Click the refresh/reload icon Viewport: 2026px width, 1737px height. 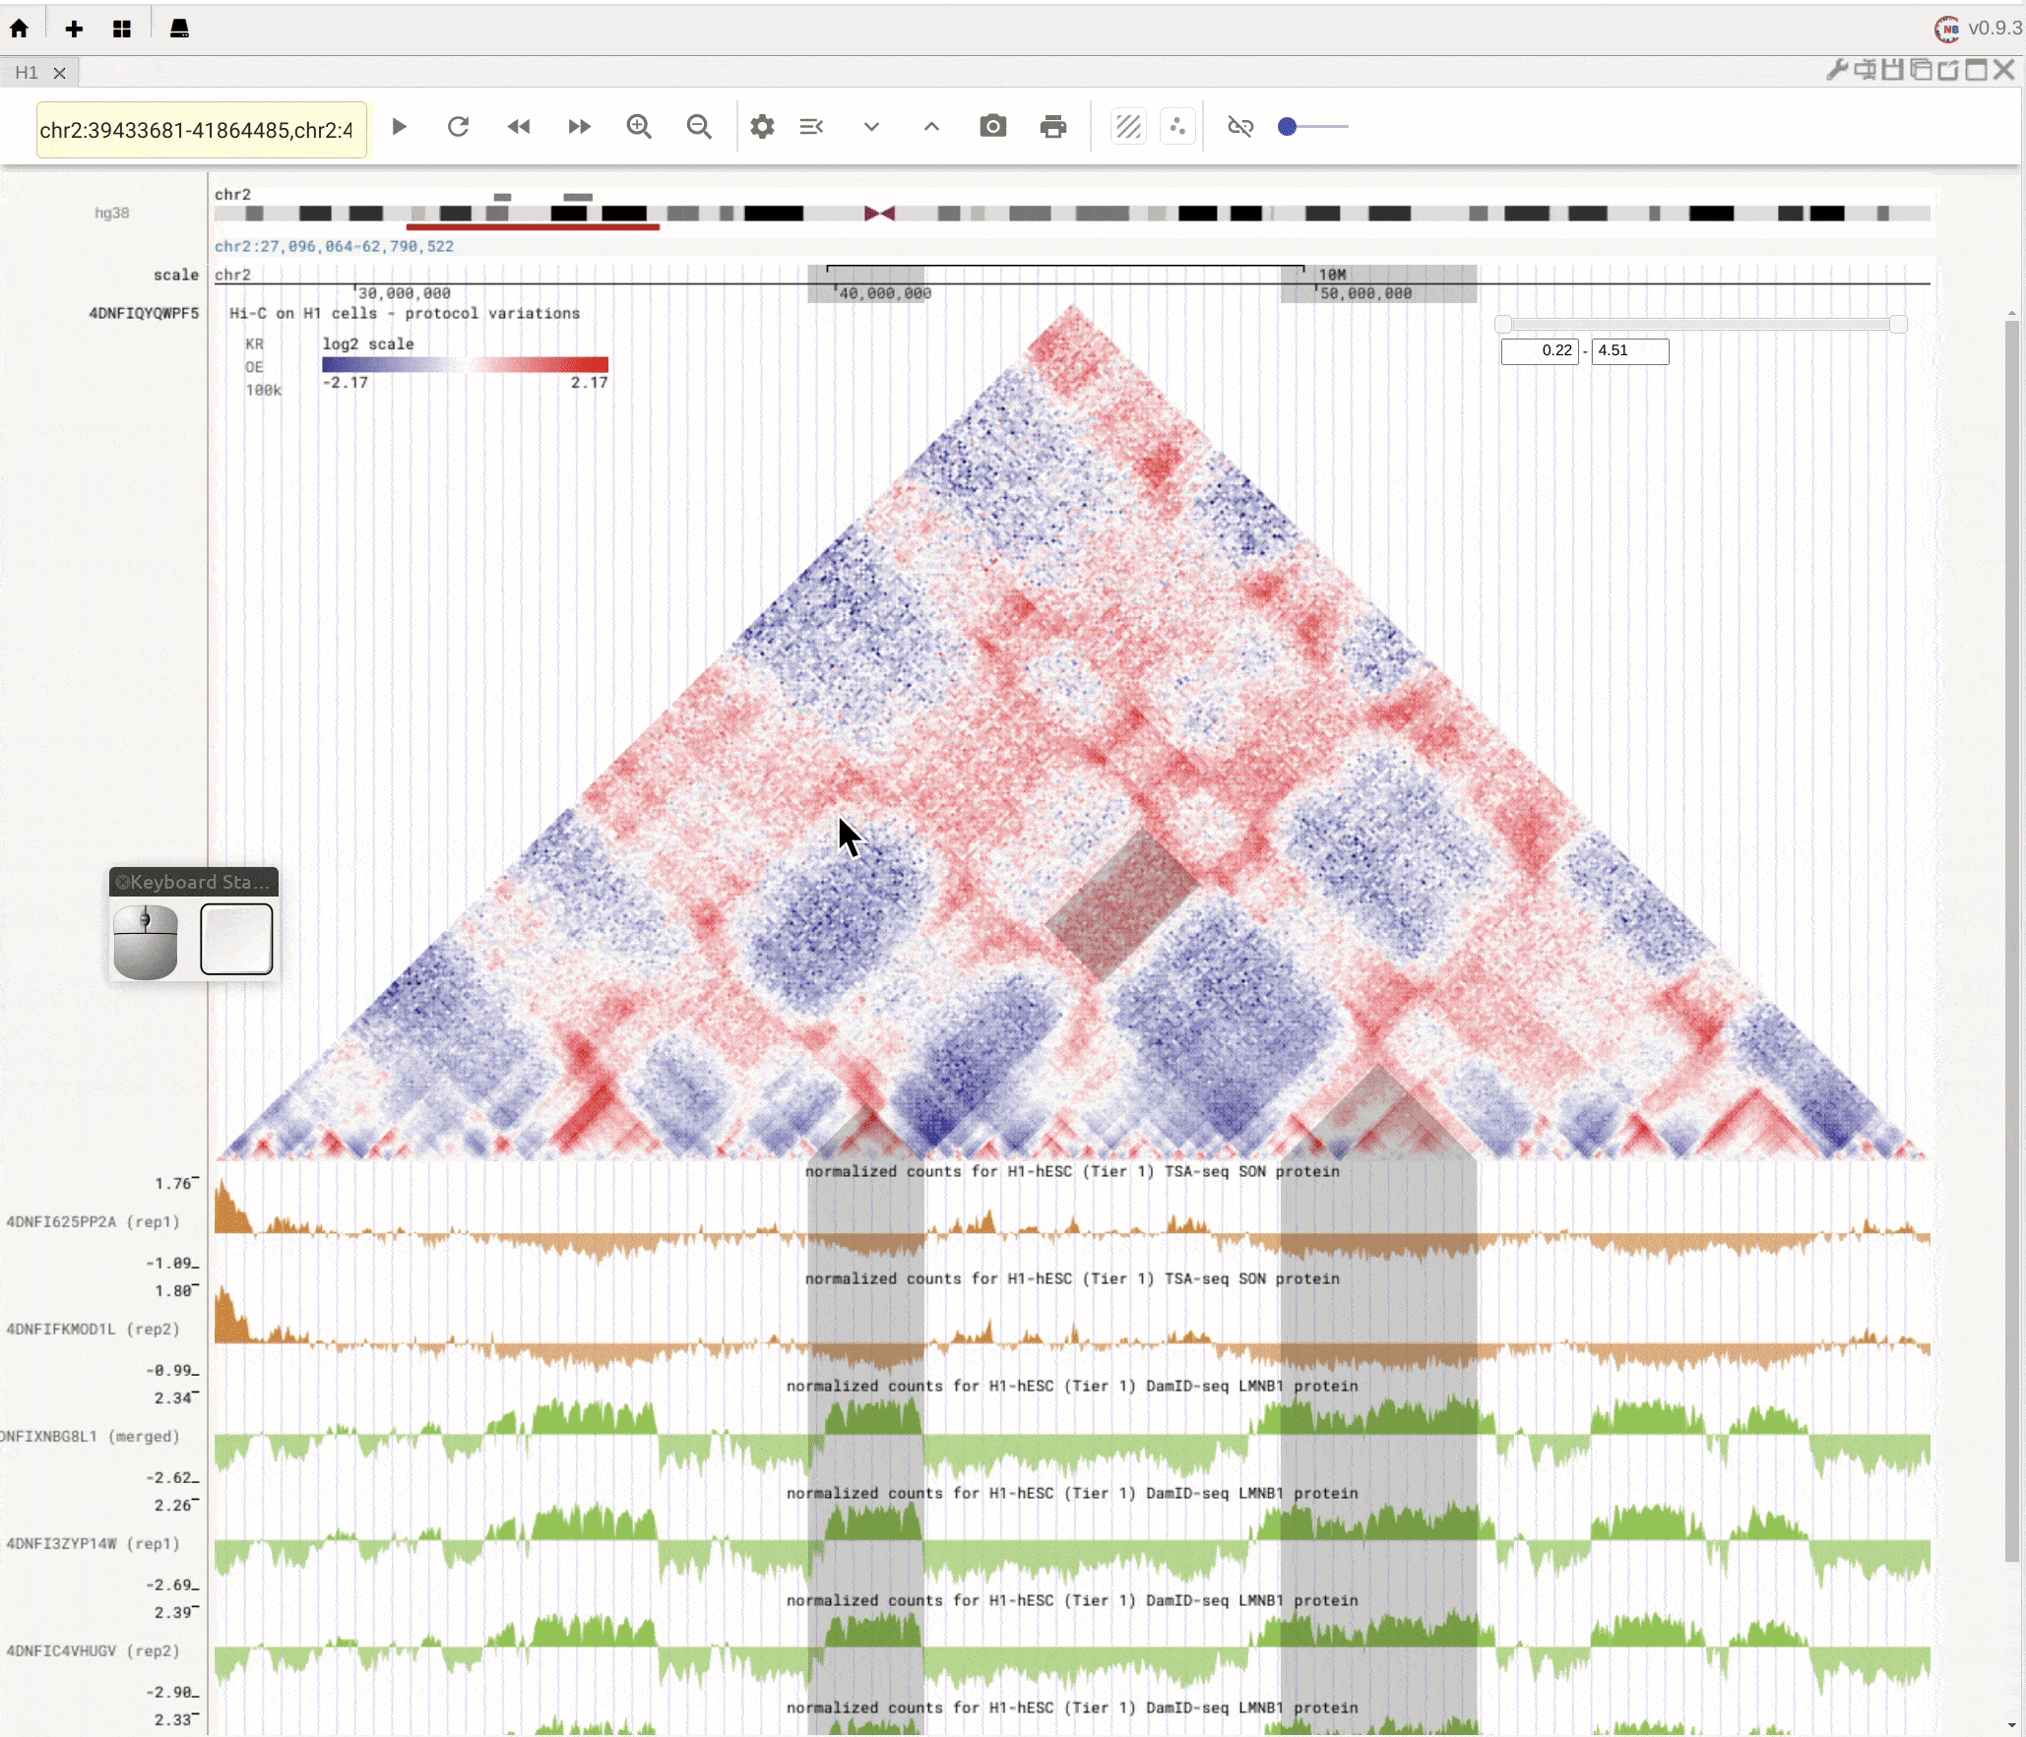pos(459,126)
